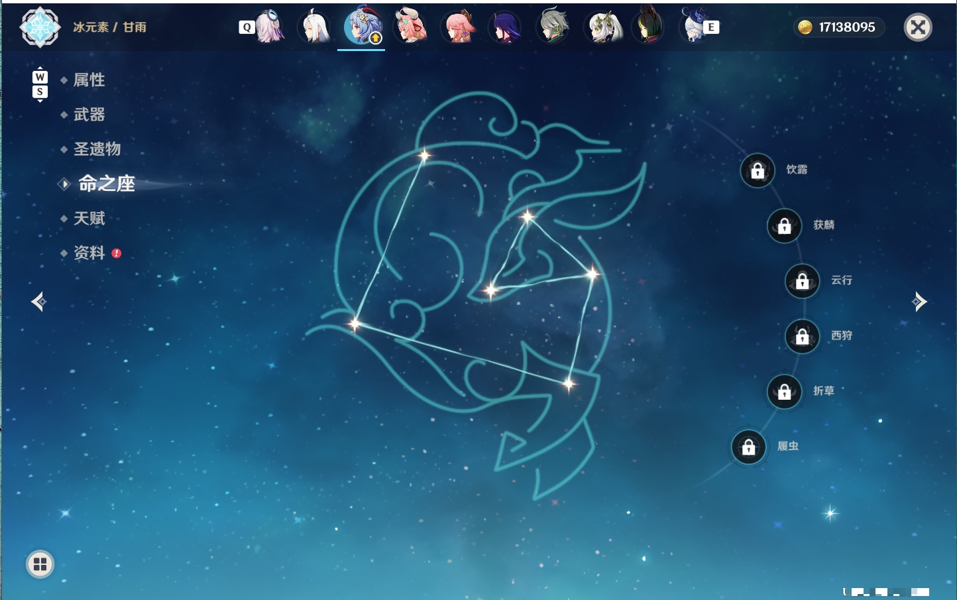Select the white-haired character portrait beside Ganyu
The image size is (957, 600).
pyautogui.click(x=315, y=27)
